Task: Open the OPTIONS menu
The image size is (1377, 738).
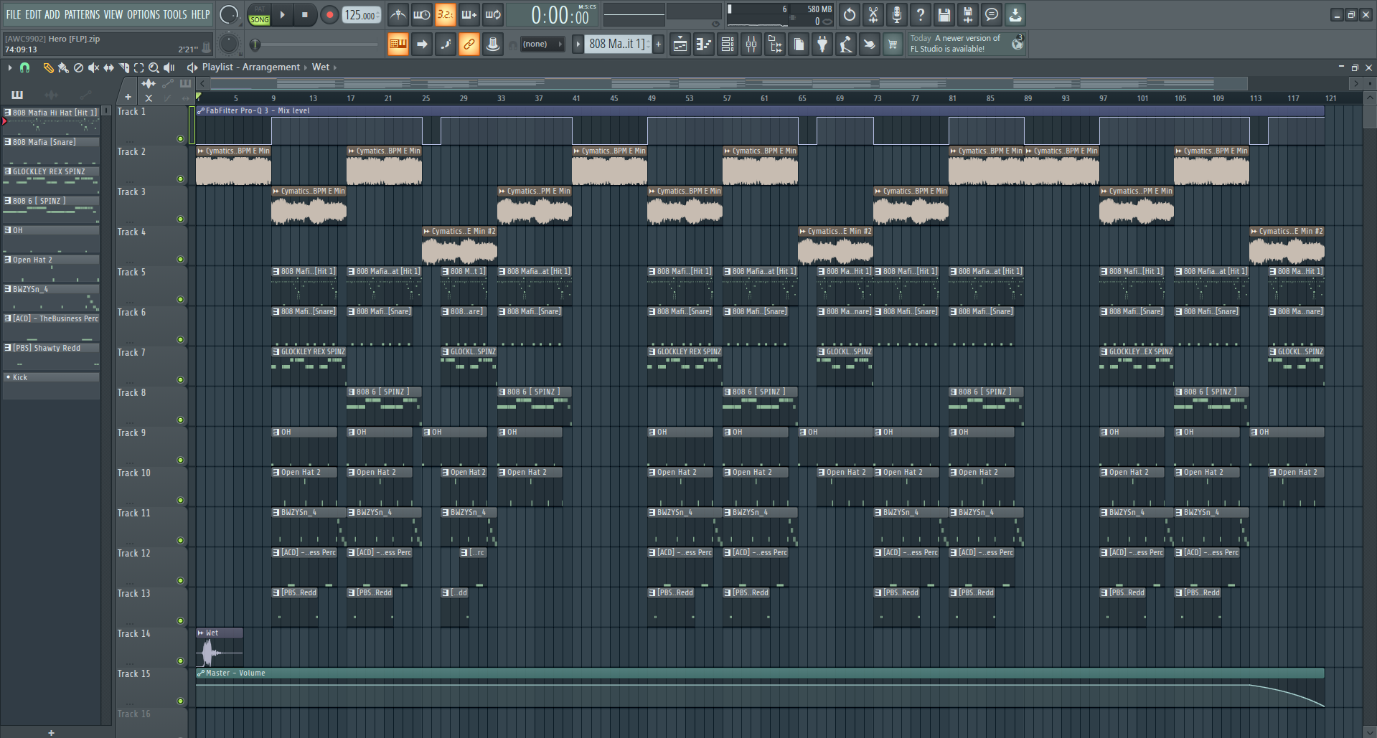Action: 144,14
